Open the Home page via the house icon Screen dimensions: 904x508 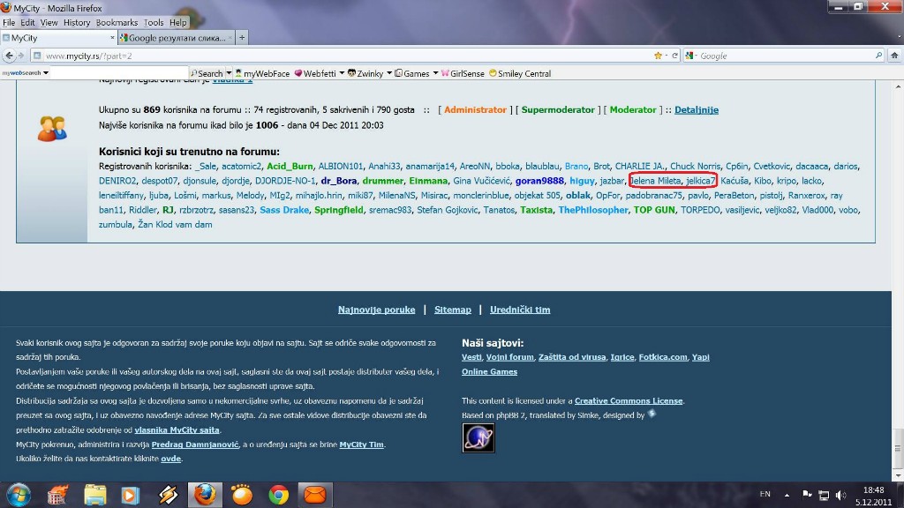894,56
